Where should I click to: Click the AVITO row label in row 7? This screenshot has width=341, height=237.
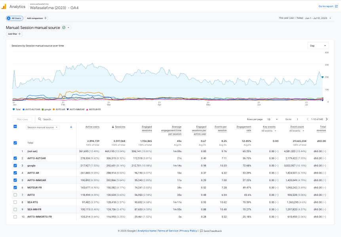(31, 195)
